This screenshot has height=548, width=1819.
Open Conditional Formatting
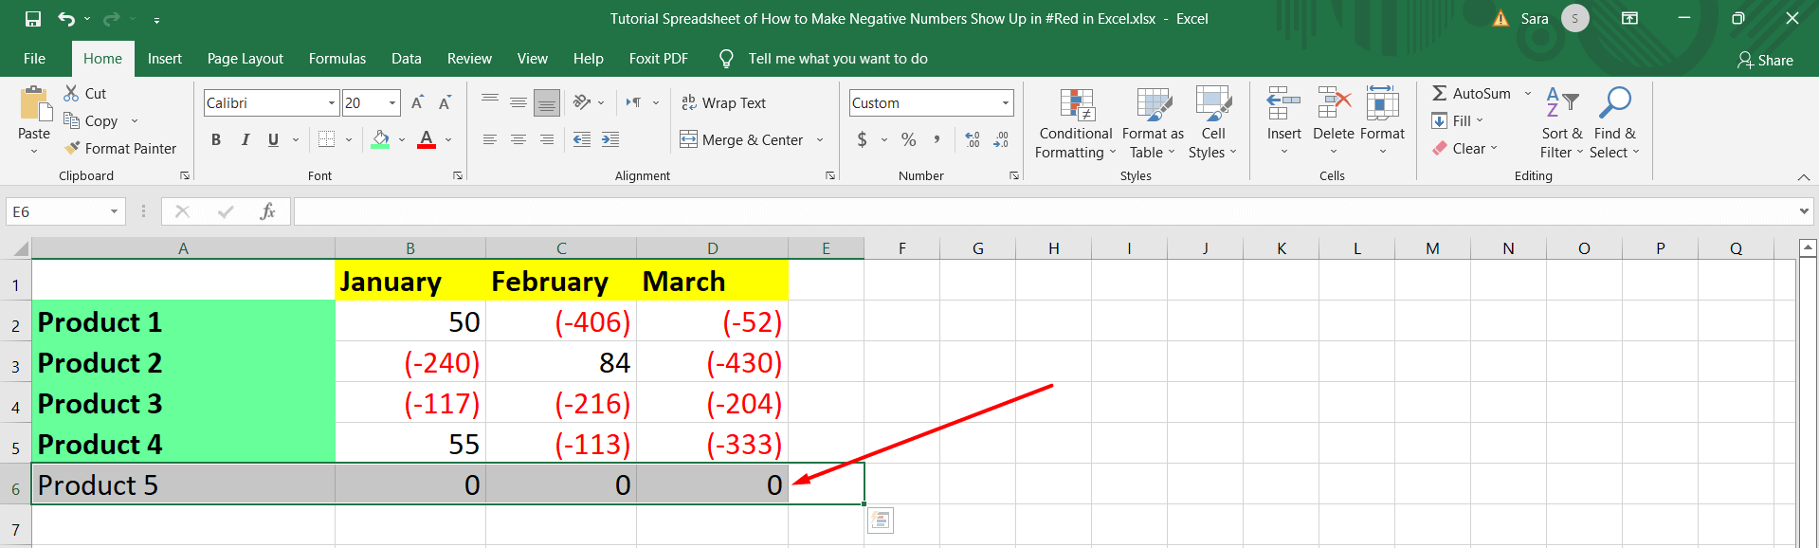coord(1076,123)
